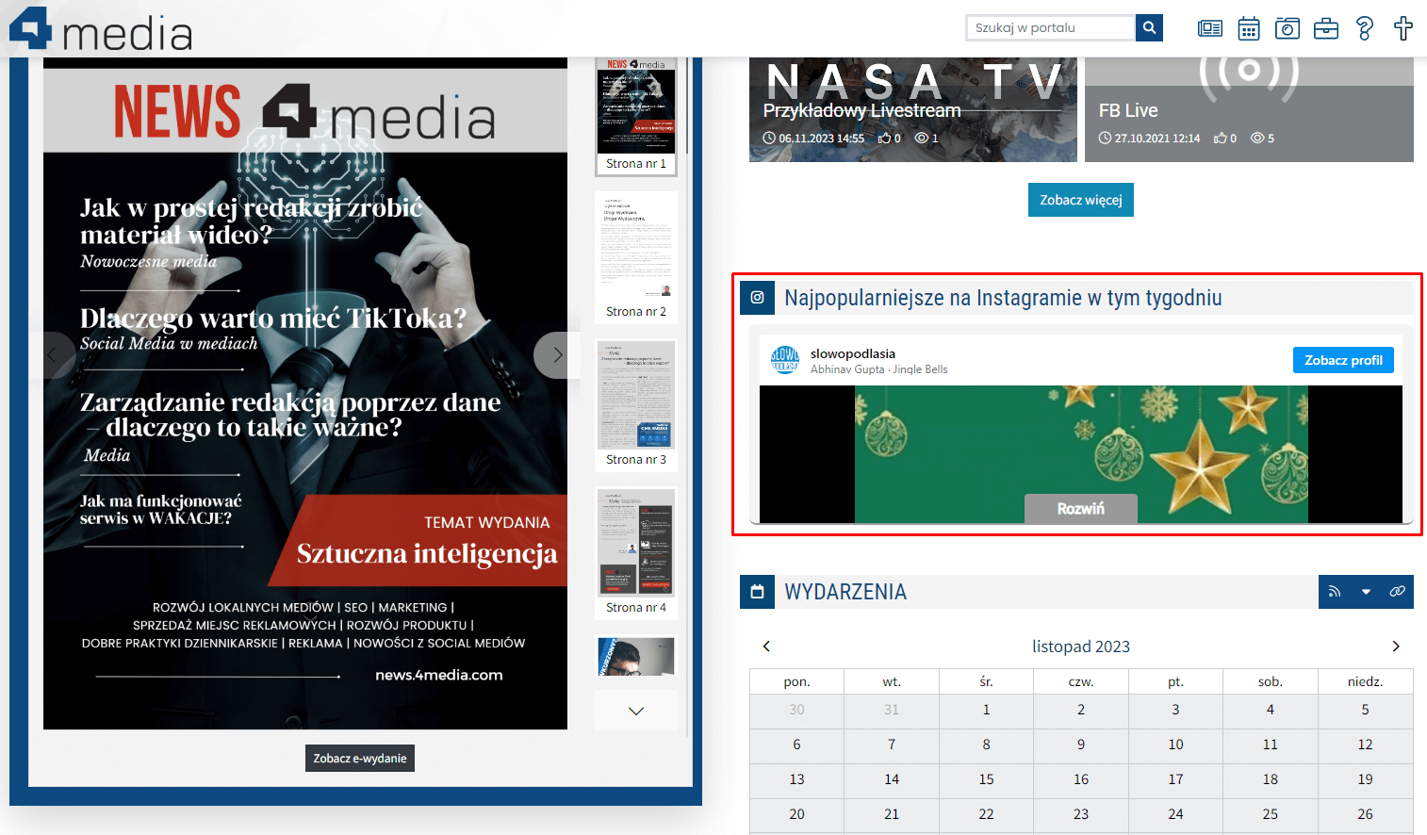The width and height of the screenshot is (1427, 835).
Task: Go to previous month in calendar
Action: [x=766, y=647]
